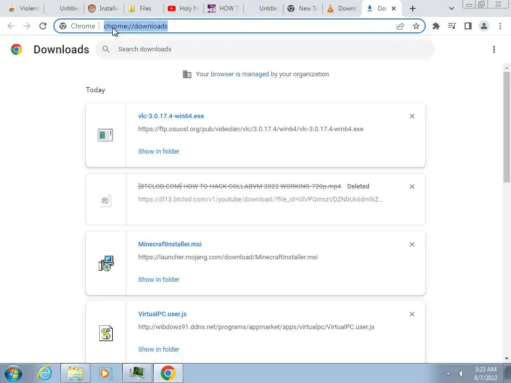Click the scrollbar down arrow
The width and height of the screenshot is (511, 383).
[507, 359]
